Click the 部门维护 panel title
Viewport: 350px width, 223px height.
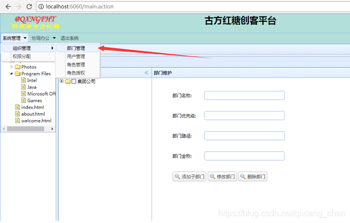click(163, 73)
